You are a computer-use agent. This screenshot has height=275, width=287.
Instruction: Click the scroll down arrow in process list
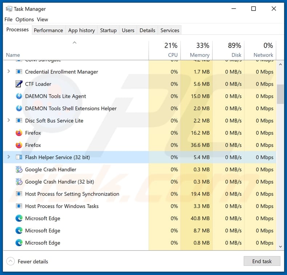(280, 247)
